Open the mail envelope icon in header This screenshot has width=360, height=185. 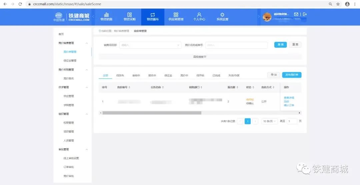point(296,14)
